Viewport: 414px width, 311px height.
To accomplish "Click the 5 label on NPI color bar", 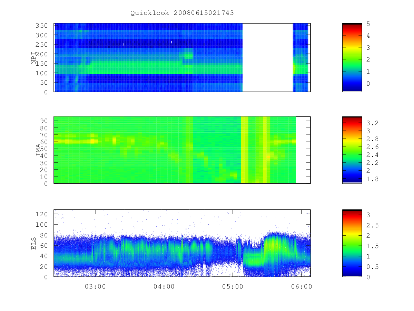I will pos(368,24).
